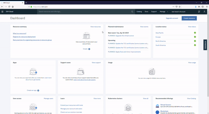Go to browser home page
The width and height of the screenshot is (209, 114).
coord(13,7)
